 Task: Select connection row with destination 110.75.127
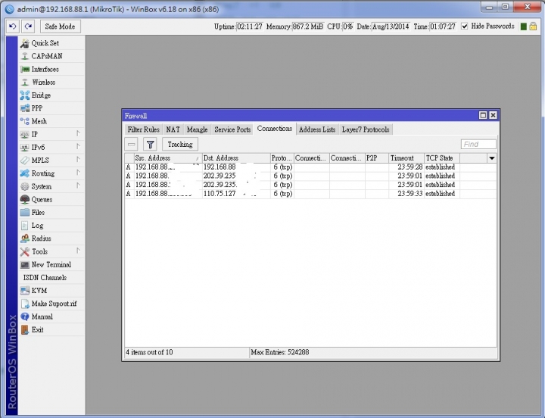click(x=310, y=194)
